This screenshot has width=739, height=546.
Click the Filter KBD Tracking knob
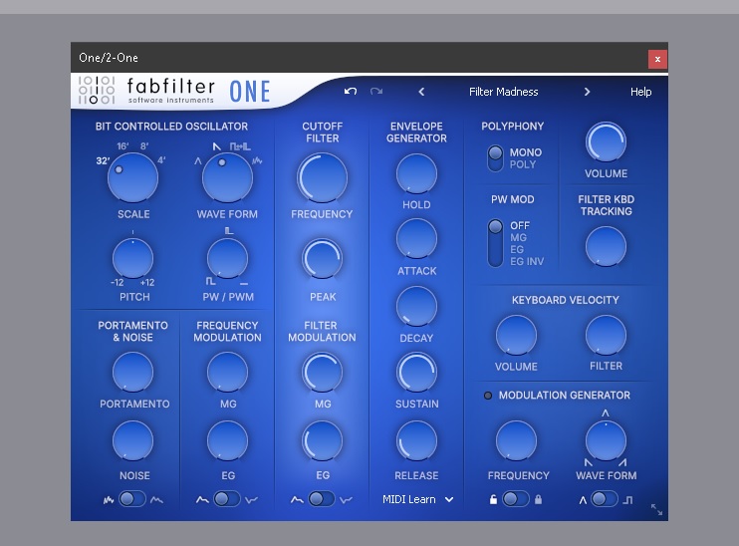(x=606, y=246)
